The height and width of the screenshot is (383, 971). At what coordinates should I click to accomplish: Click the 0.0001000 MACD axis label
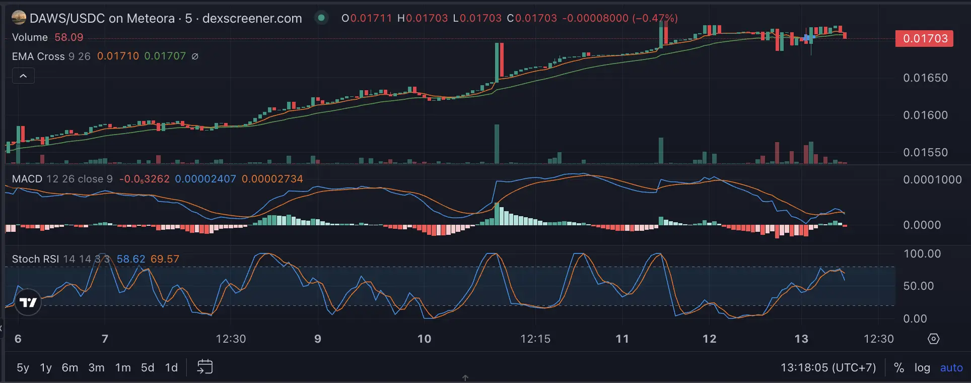tap(932, 179)
